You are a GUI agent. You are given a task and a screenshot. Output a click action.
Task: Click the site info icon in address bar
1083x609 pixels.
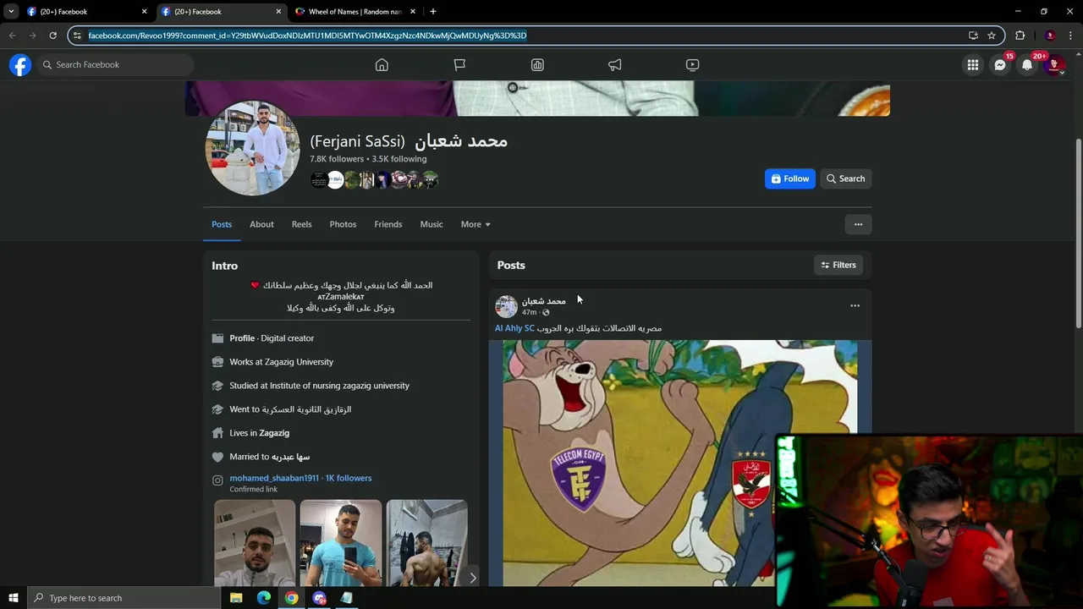click(77, 36)
